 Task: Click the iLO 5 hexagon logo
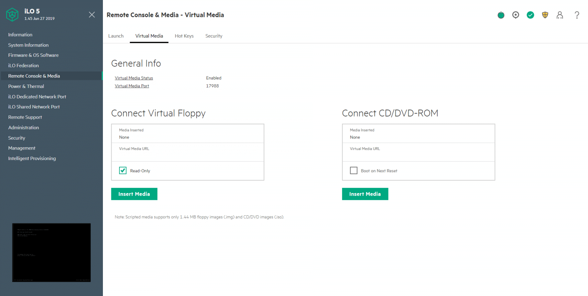coord(12,15)
